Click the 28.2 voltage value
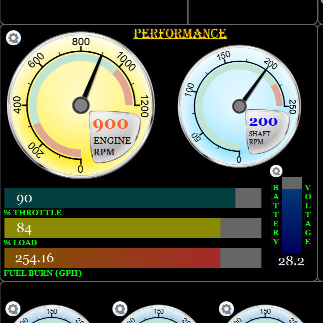This screenshot has height=323, width=323. 291,261
